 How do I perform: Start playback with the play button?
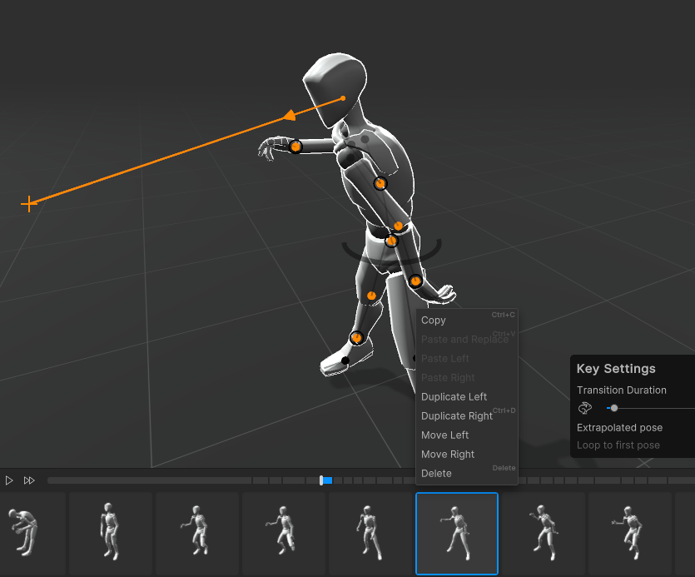pyautogui.click(x=9, y=480)
